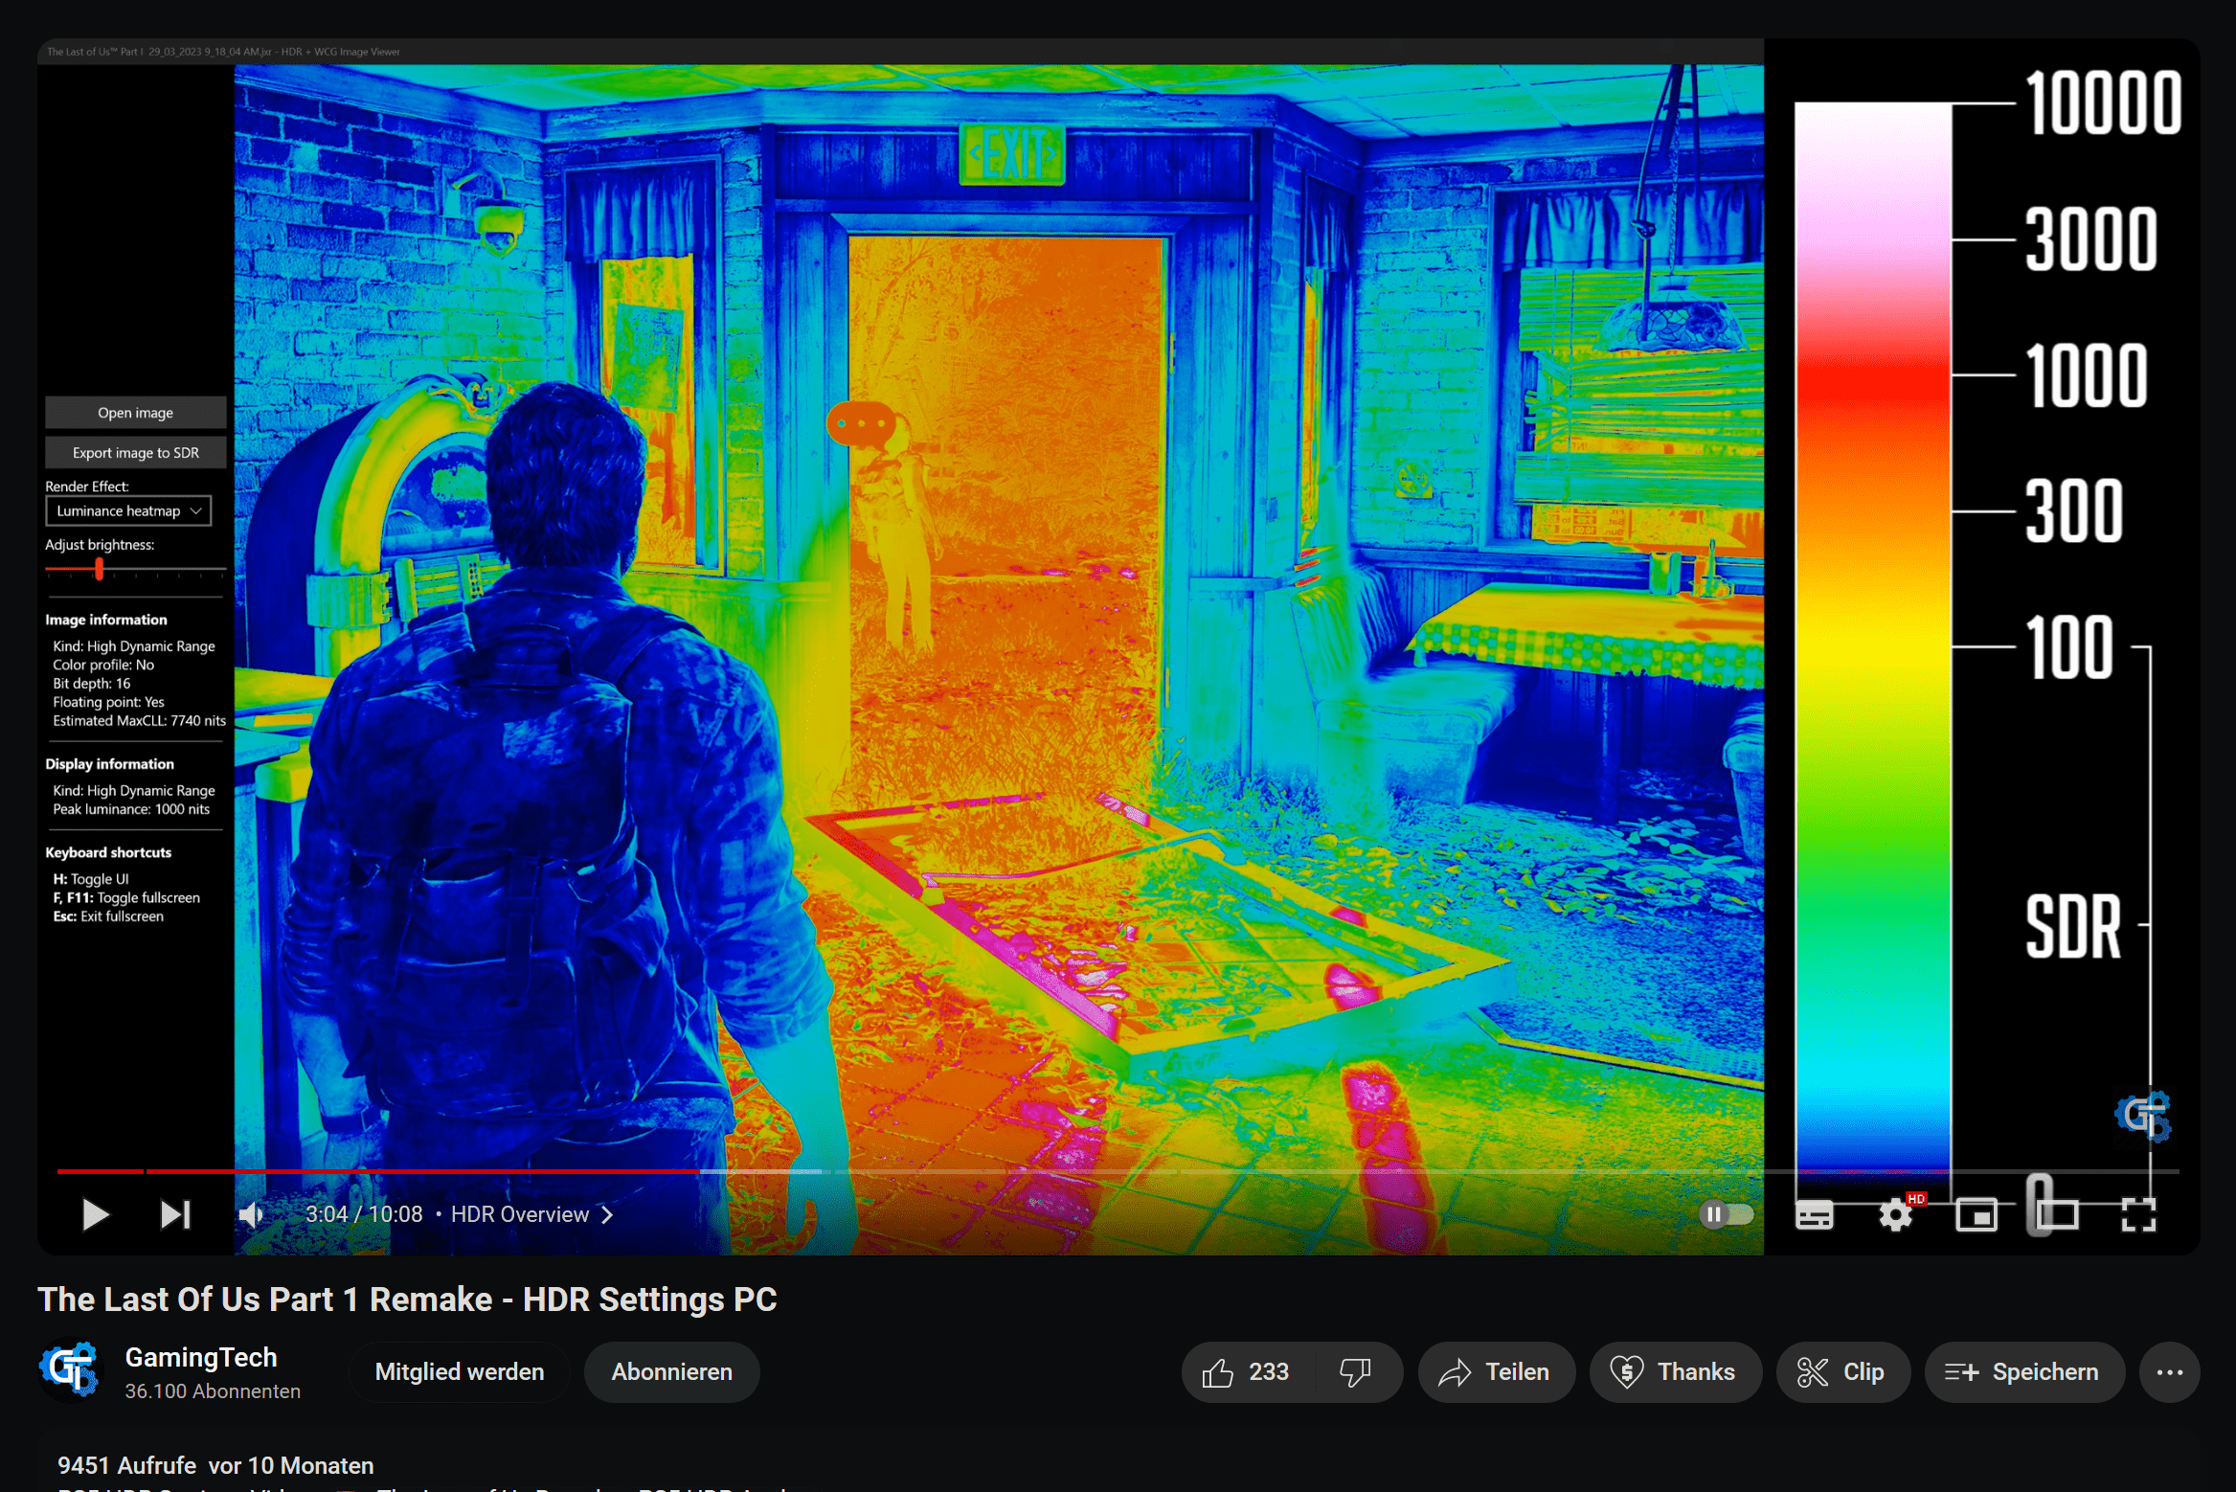Open the HDR Overview chapter list

tap(532, 1214)
